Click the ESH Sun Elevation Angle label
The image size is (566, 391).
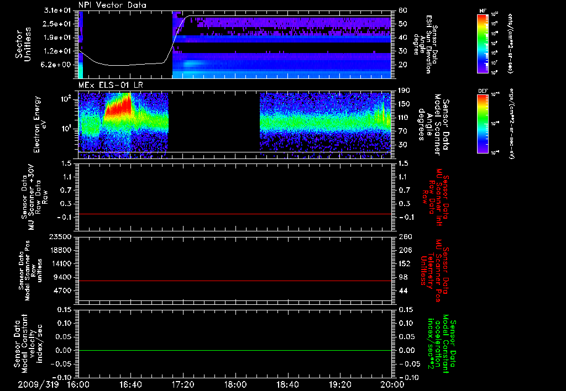(425, 44)
